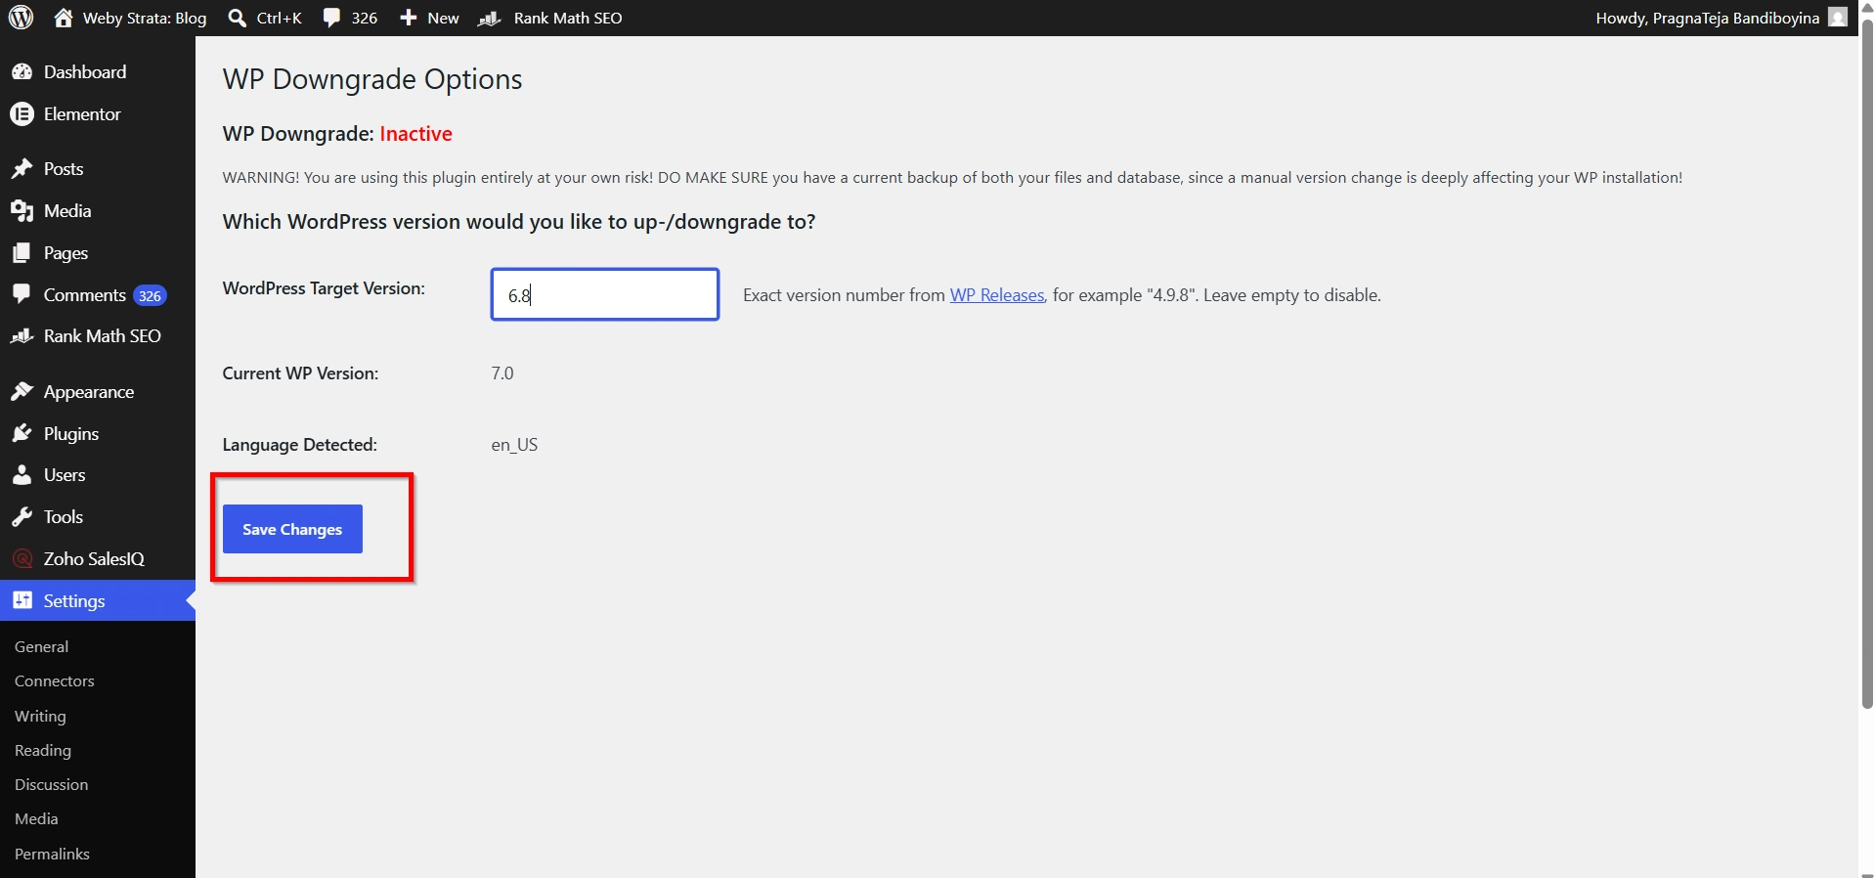Image resolution: width=1875 pixels, height=878 pixels.
Task: Open the WP Releases link
Action: coord(997,295)
